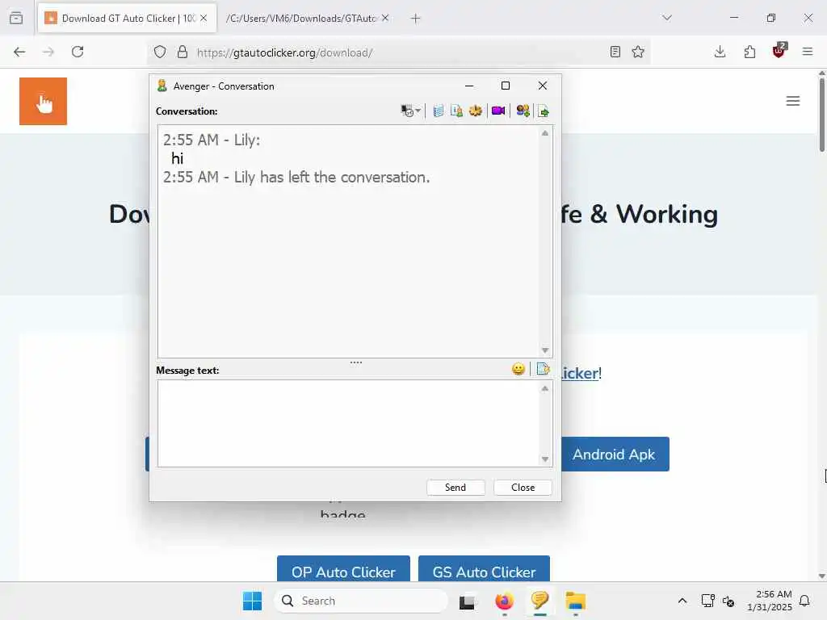
Task: Open the user status dropdown in conversation toolbar
Action: click(x=410, y=111)
